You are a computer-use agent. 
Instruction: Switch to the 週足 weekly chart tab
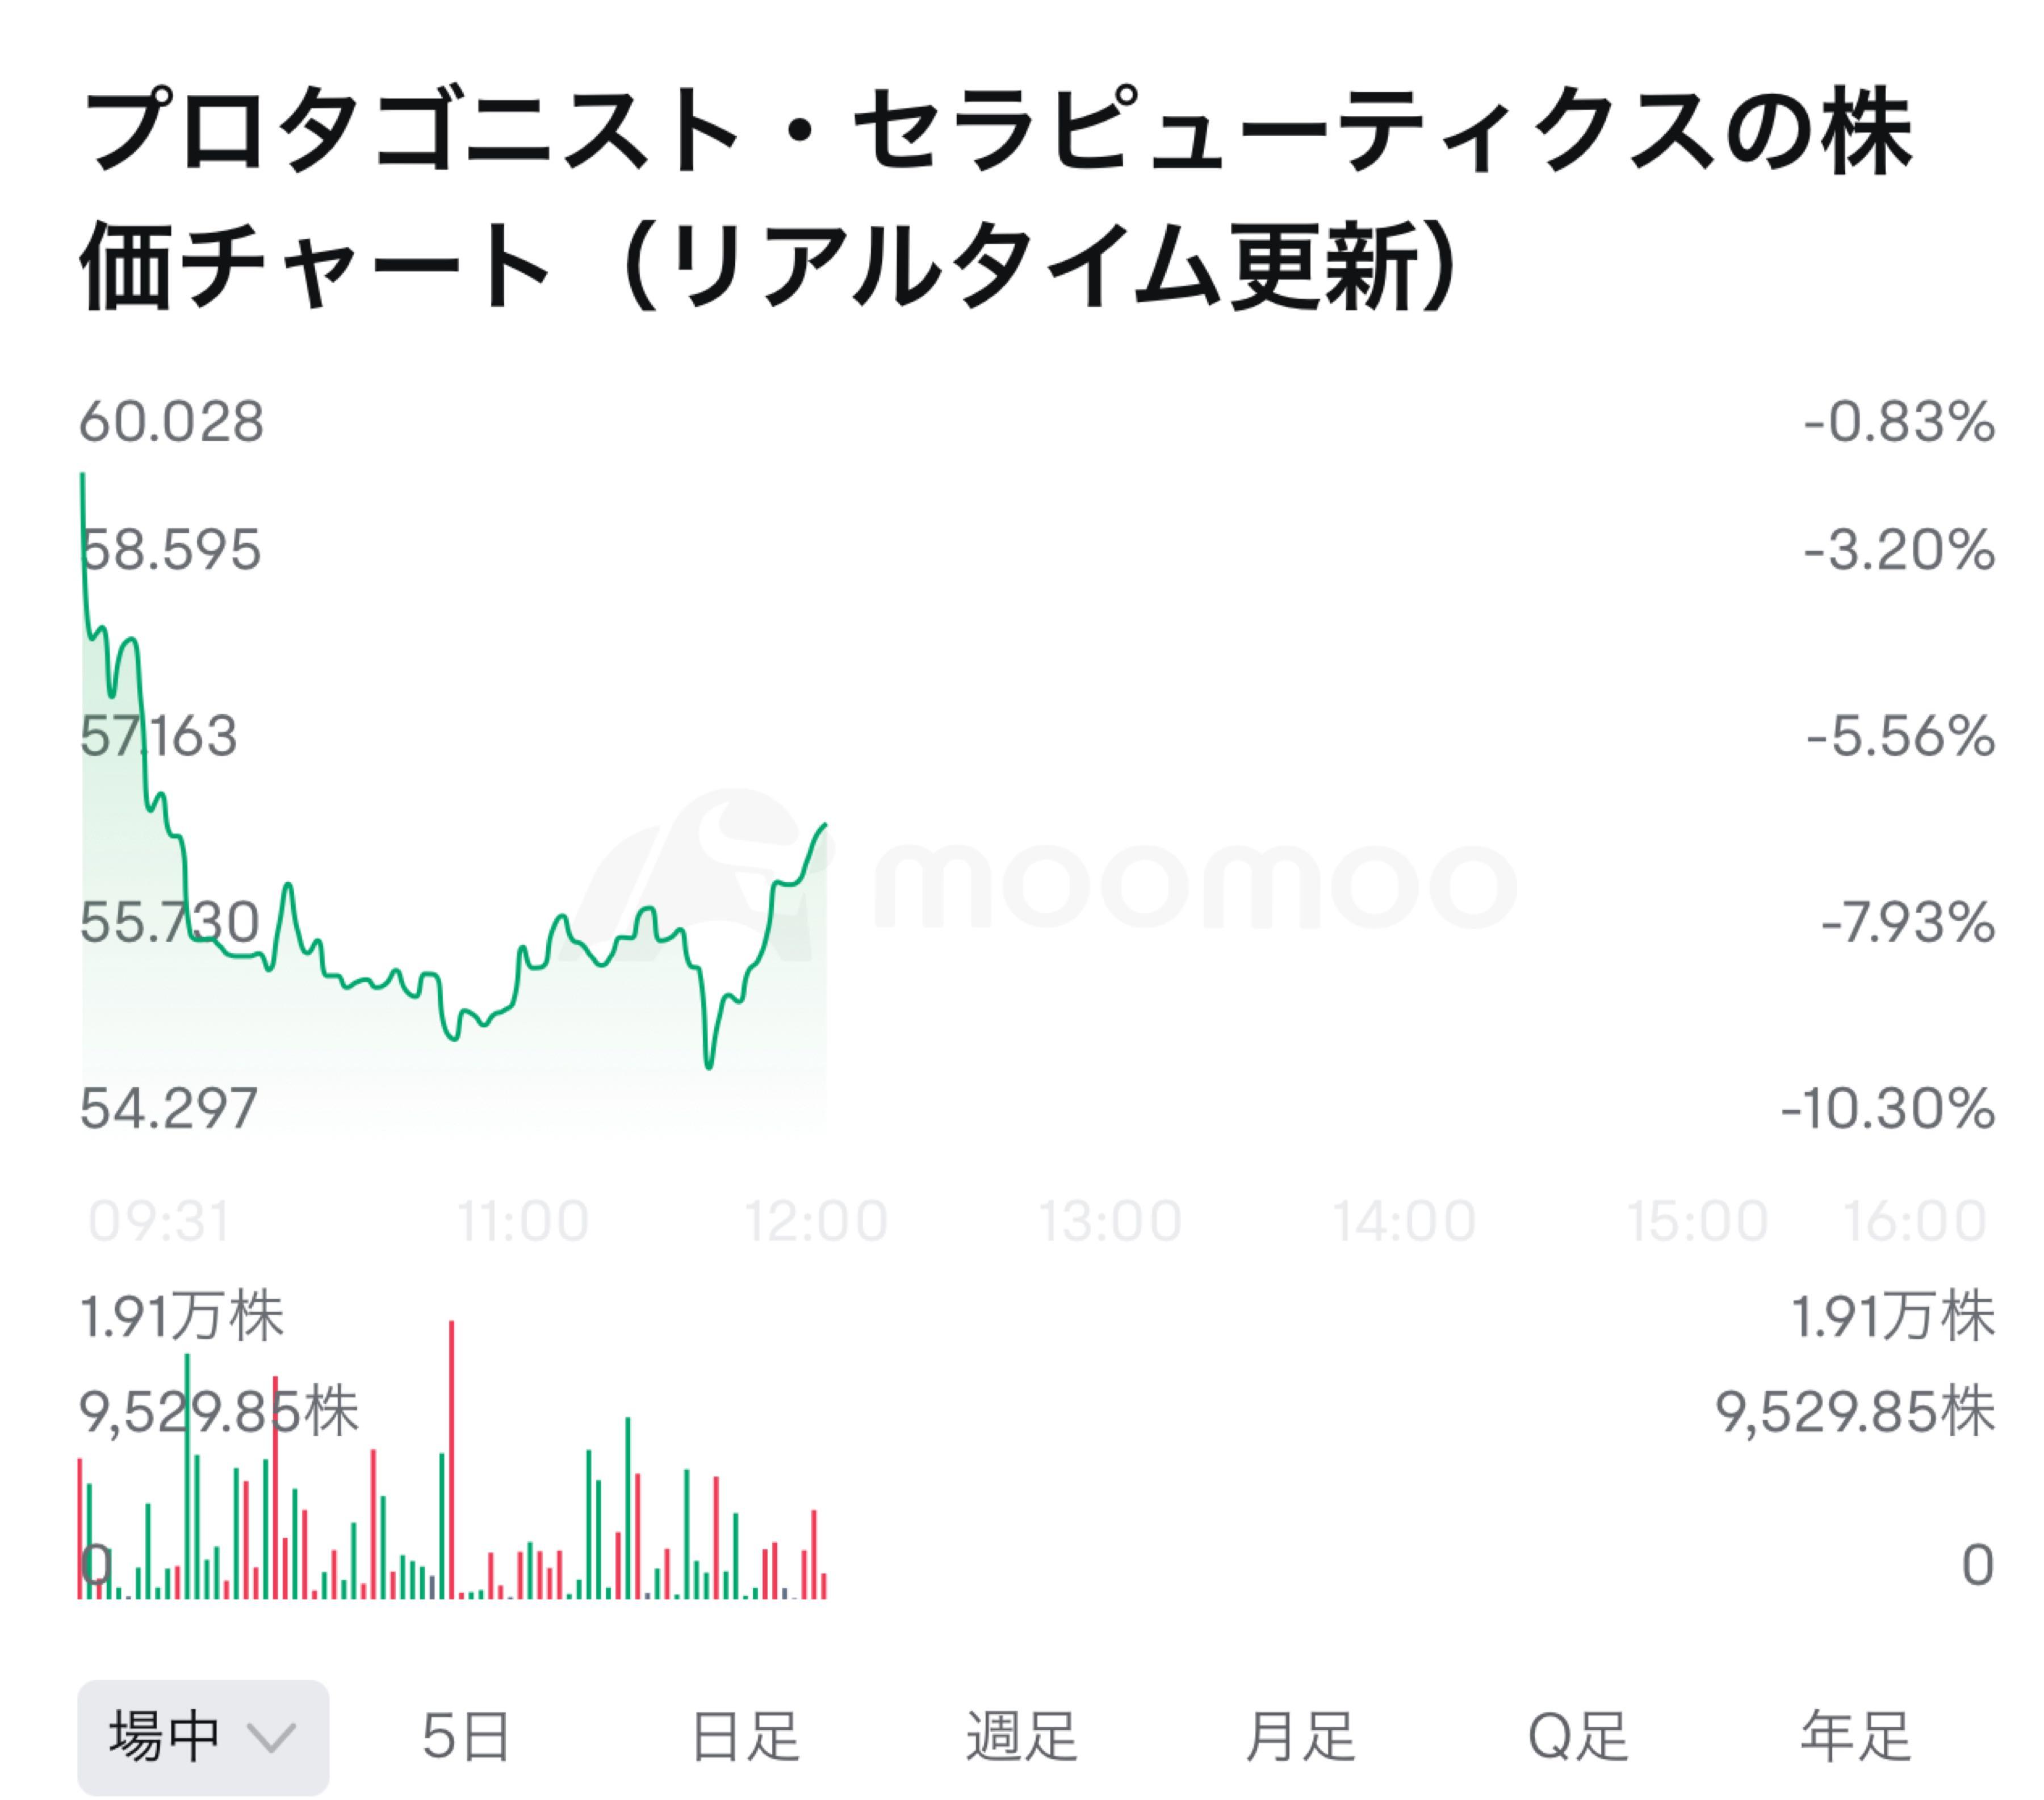point(1022,1737)
